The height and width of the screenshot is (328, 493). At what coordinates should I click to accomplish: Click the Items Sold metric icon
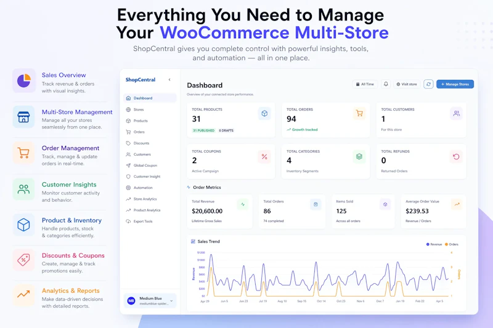pyautogui.click(x=385, y=204)
